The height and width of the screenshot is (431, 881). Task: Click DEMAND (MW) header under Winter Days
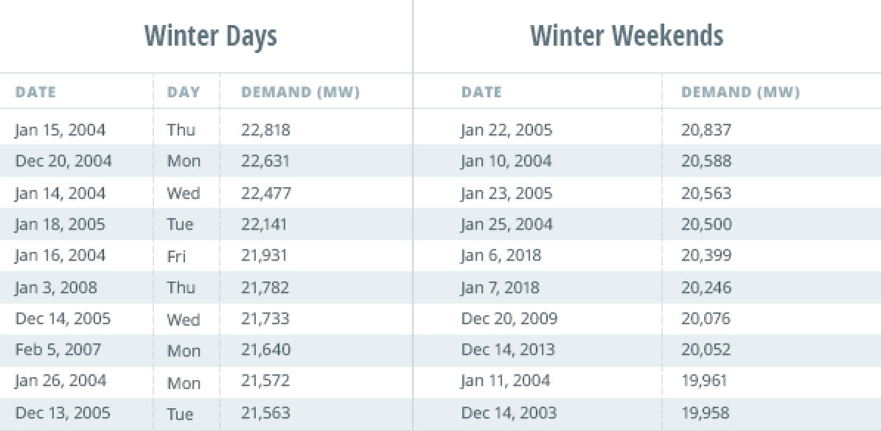click(x=300, y=93)
